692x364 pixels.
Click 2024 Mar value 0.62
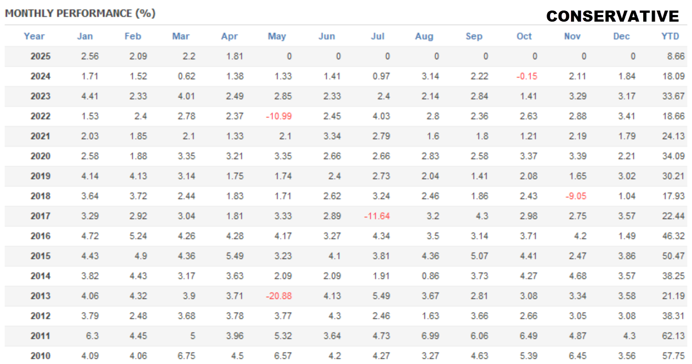[186, 76]
